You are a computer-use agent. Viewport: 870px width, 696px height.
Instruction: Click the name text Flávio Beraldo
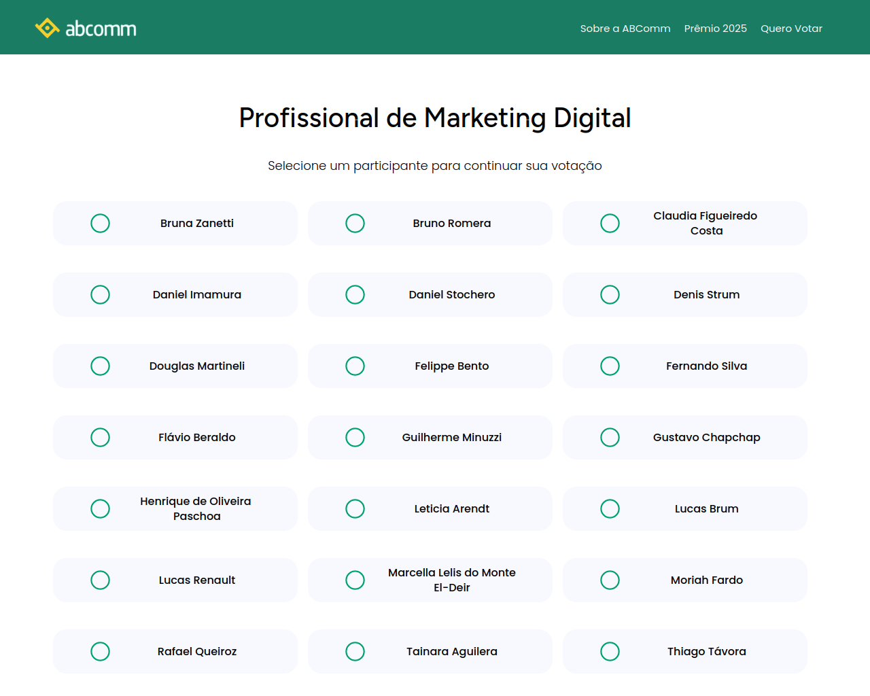197,437
